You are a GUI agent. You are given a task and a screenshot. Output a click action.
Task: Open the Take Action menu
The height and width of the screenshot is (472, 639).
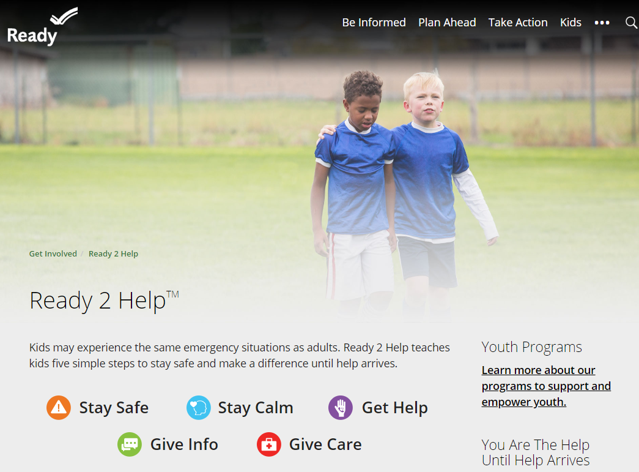pyautogui.click(x=518, y=23)
